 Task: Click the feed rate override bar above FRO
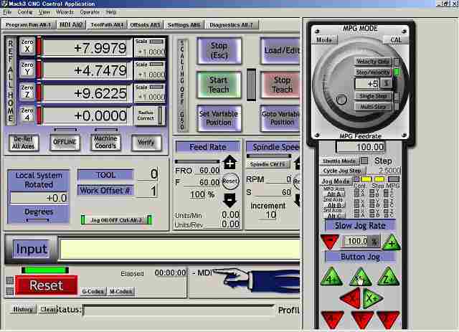click(x=197, y=161)
